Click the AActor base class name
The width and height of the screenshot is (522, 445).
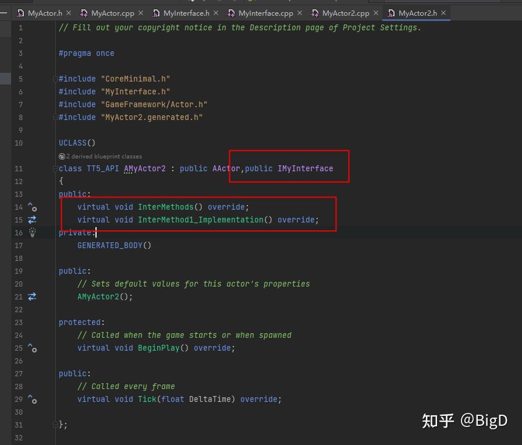pyautogui.click(x=226, y=169)
